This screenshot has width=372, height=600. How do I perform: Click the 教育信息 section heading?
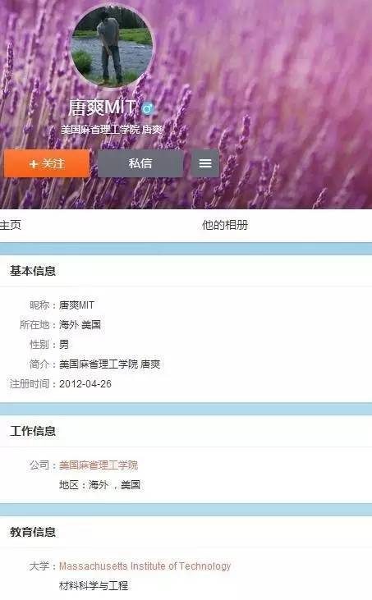click(x=33, y=532)
